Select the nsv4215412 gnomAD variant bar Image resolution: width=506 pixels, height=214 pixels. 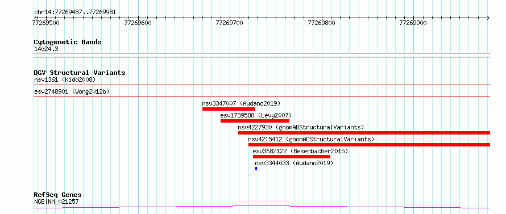pyautogui.click(x=369, y=145)
